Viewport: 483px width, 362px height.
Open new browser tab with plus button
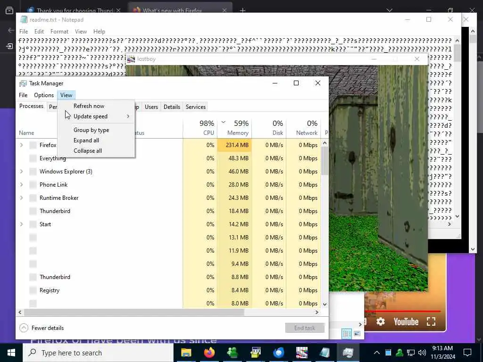pos(243,10)
